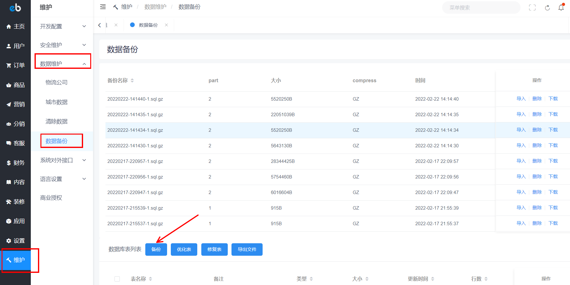Open the 主页 home section
Viewport: 570px width, 285px height.
click(x=16, y=26)
